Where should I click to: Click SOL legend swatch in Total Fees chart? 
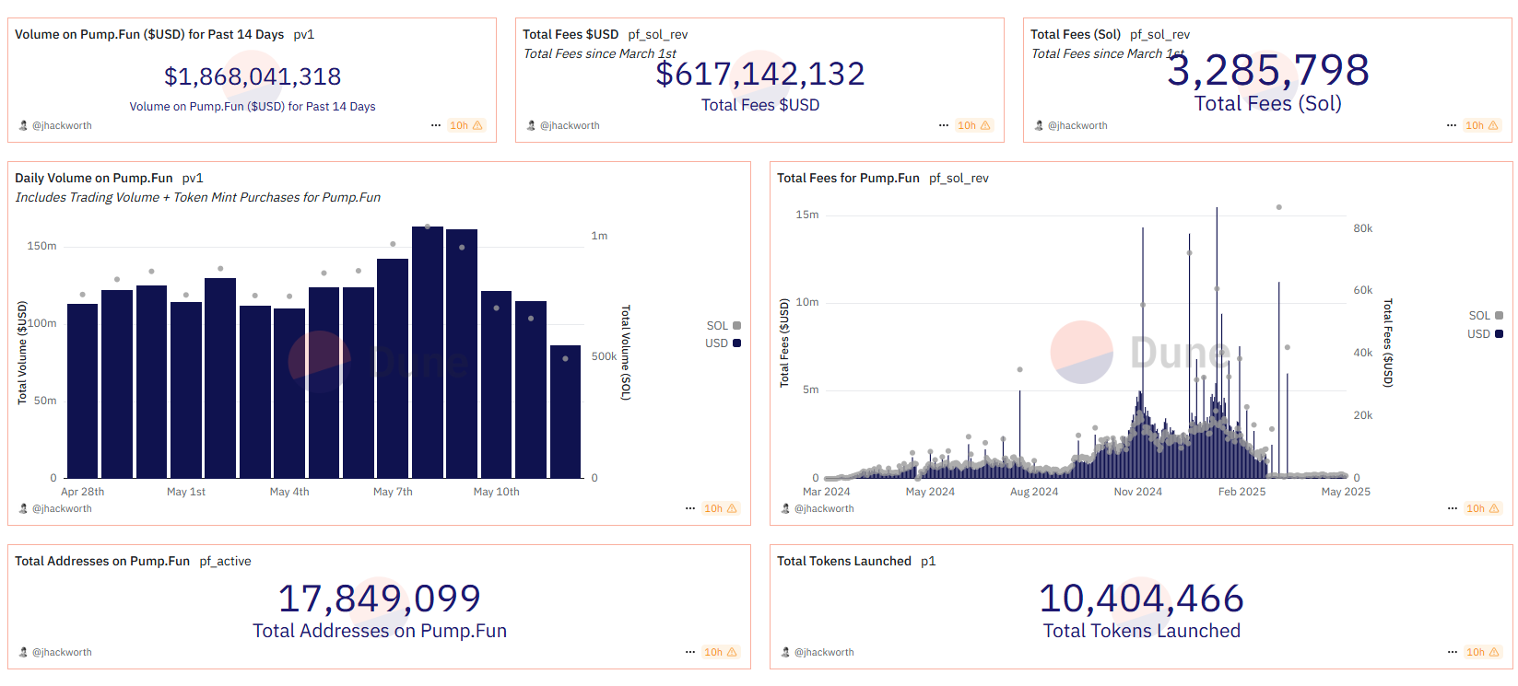tap(1499, 316)
